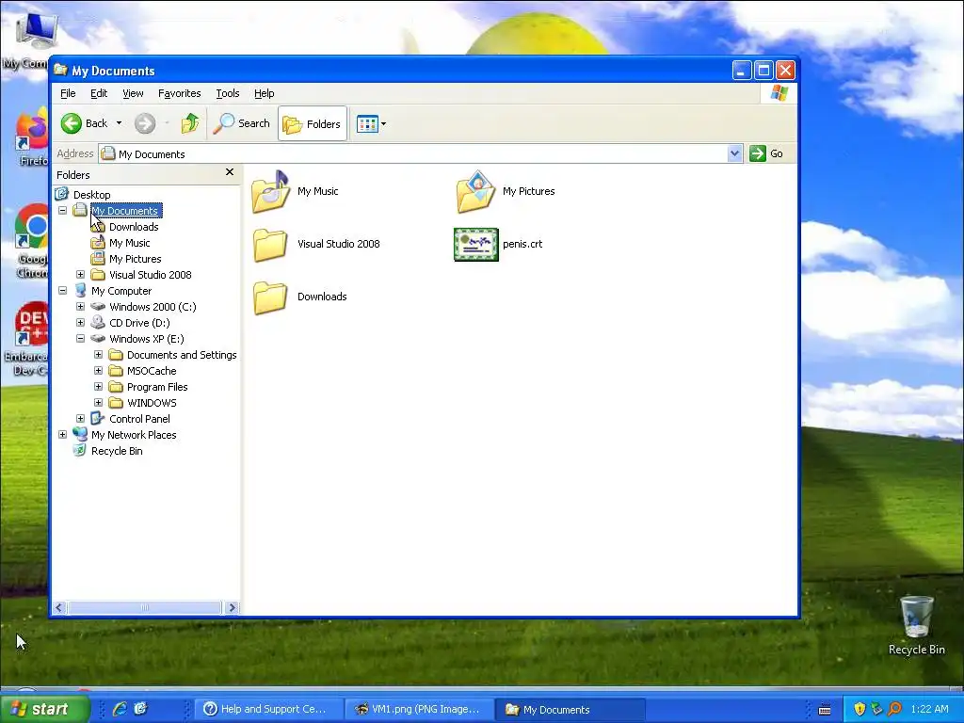Image resolution: width=964 pixels, height=723 pixels.
Task: Select the My Pictures folder icon in file pane
Action: click(x=475, y=192)
